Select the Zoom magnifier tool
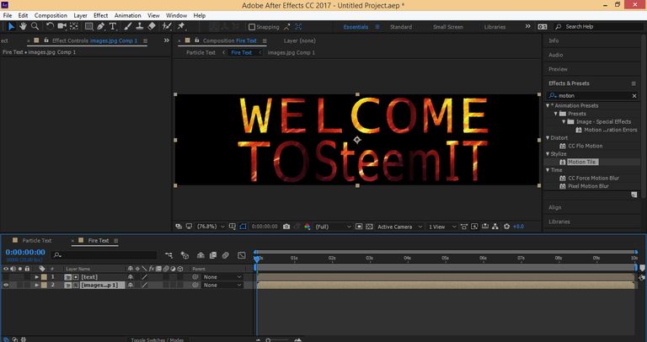This screenshot has width=647, height=342. point(35,26)
